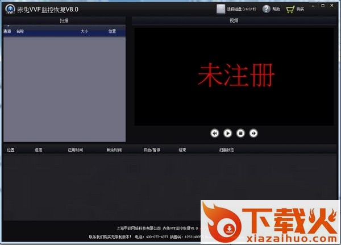Sort by 名称 name column

click(20, 31)
